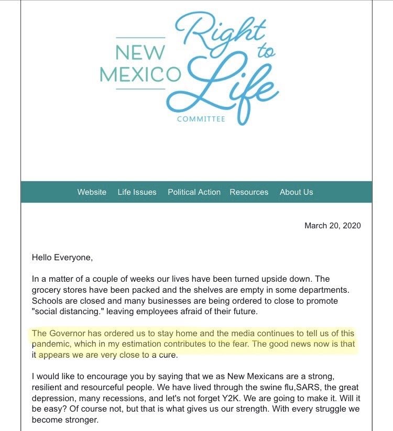The height and width of the screenshot is (431, 393).
Task: Open the Resources navigation link
Action: pos(249,192)
